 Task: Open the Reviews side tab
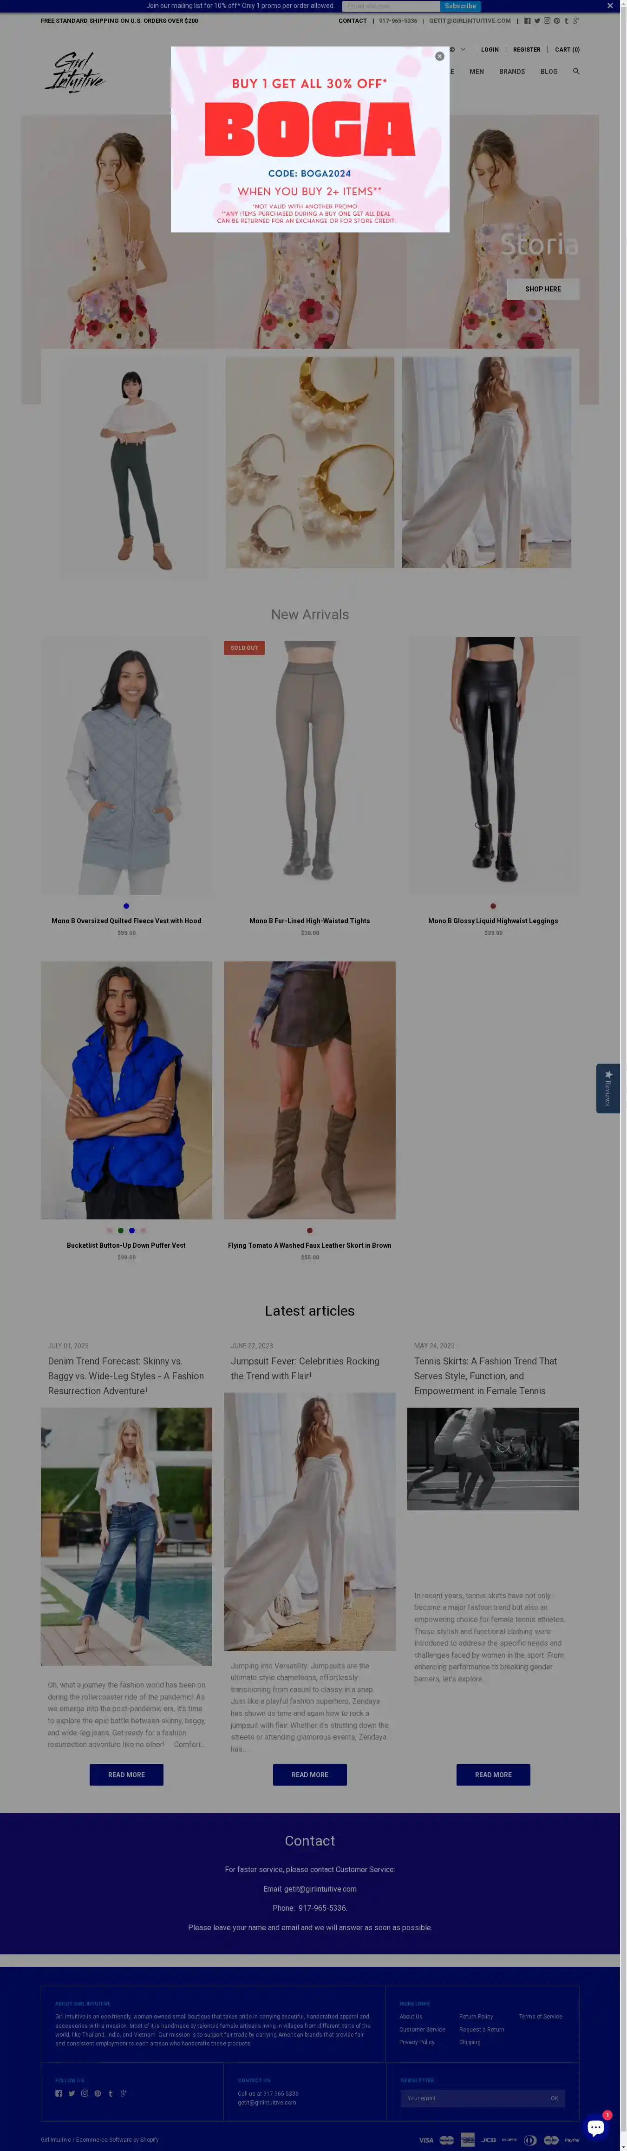click(x=608, y=1087)
